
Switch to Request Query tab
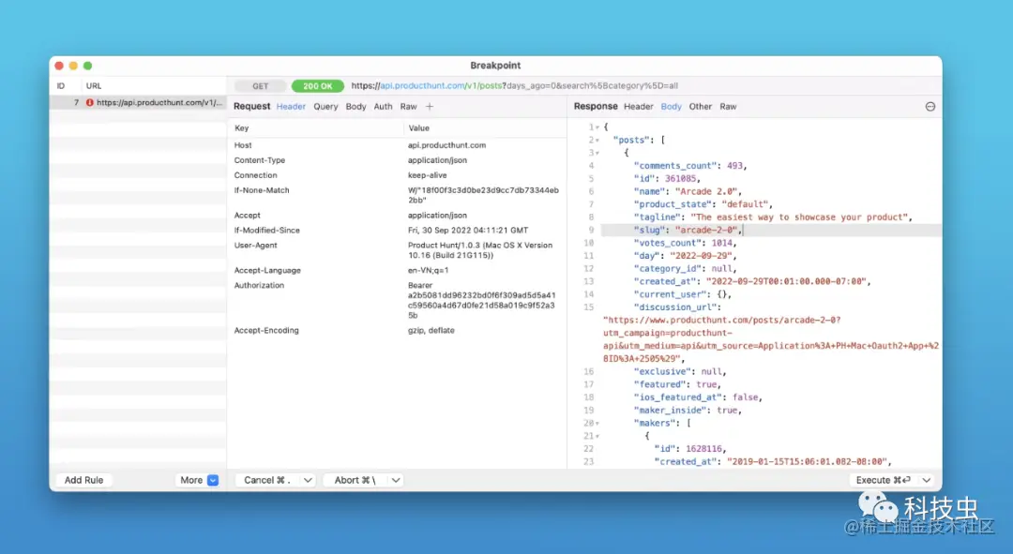coord(325,107)
